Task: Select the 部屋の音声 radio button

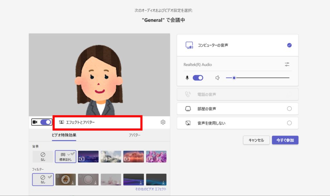Action: coord(289,108)
